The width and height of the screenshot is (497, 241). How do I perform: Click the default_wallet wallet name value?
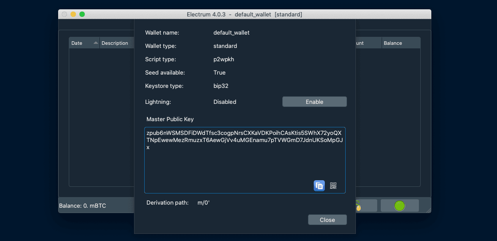[x=231, y=33]
